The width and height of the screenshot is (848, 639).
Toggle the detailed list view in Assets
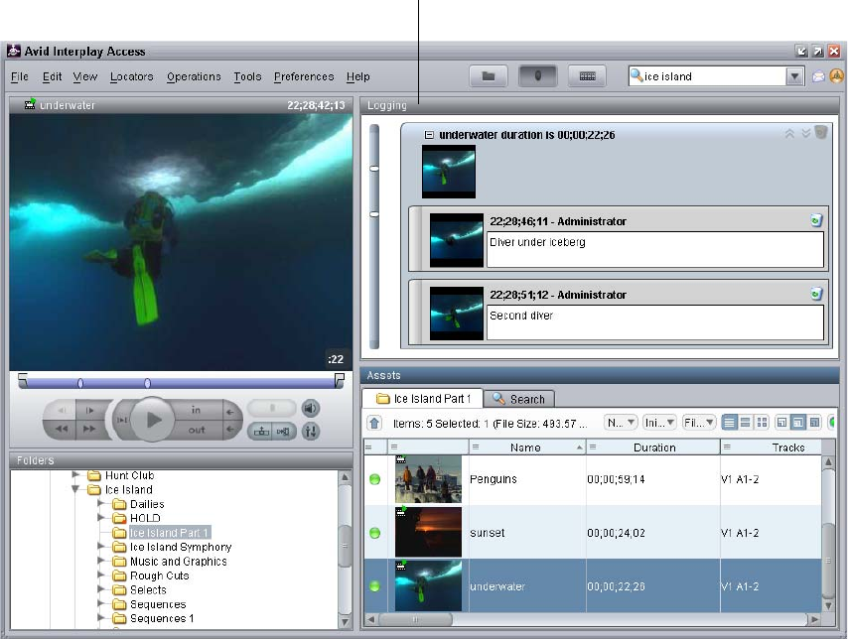point(729,423)
